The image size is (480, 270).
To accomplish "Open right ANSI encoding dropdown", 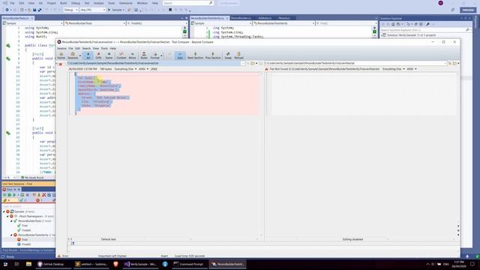I will pyautogui.click(x=412, y=69).
